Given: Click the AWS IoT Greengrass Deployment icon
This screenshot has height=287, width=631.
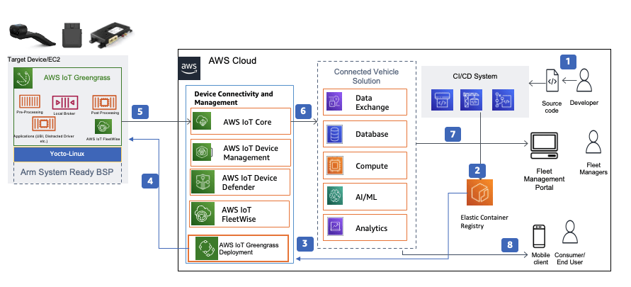Looking at the screenshot, I should [x=207, y=248].
